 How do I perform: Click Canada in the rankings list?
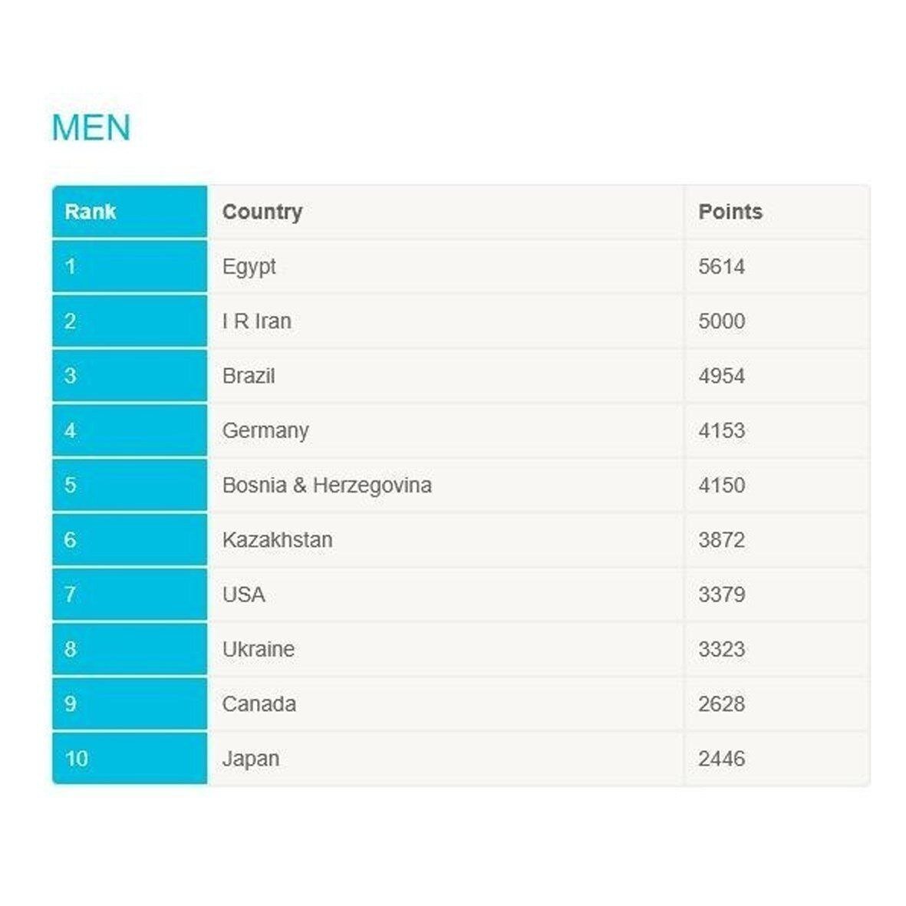pyautogui.click(x=259, y=703)
